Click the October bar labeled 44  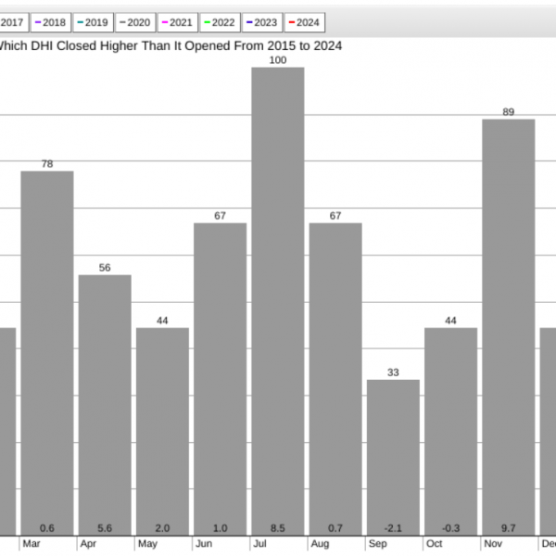(x=450, y=432)
